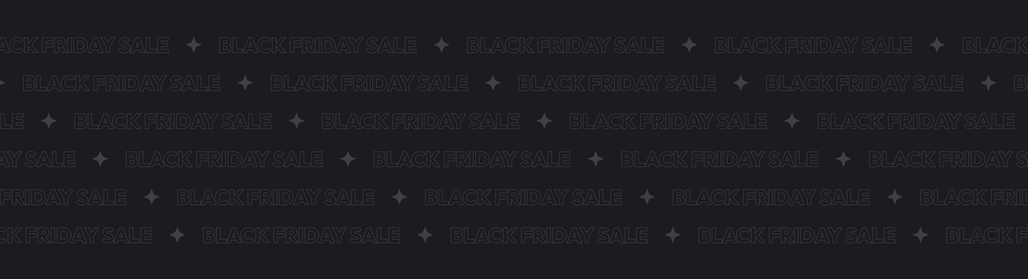Viewport: 1028px width, 279px height.
Task: Click first complete BLACK FRIDAY SALE text, top row
Action: pos(318,45)
